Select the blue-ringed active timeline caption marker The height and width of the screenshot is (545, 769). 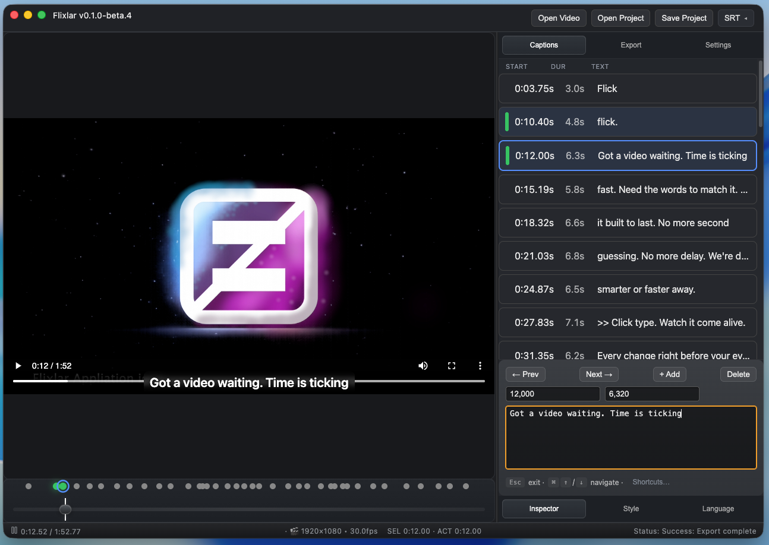point(64,486)
